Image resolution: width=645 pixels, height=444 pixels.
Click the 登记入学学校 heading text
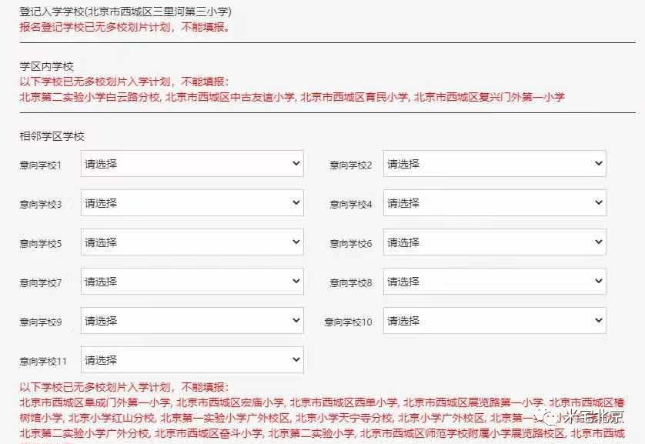(x=125, y=12)
